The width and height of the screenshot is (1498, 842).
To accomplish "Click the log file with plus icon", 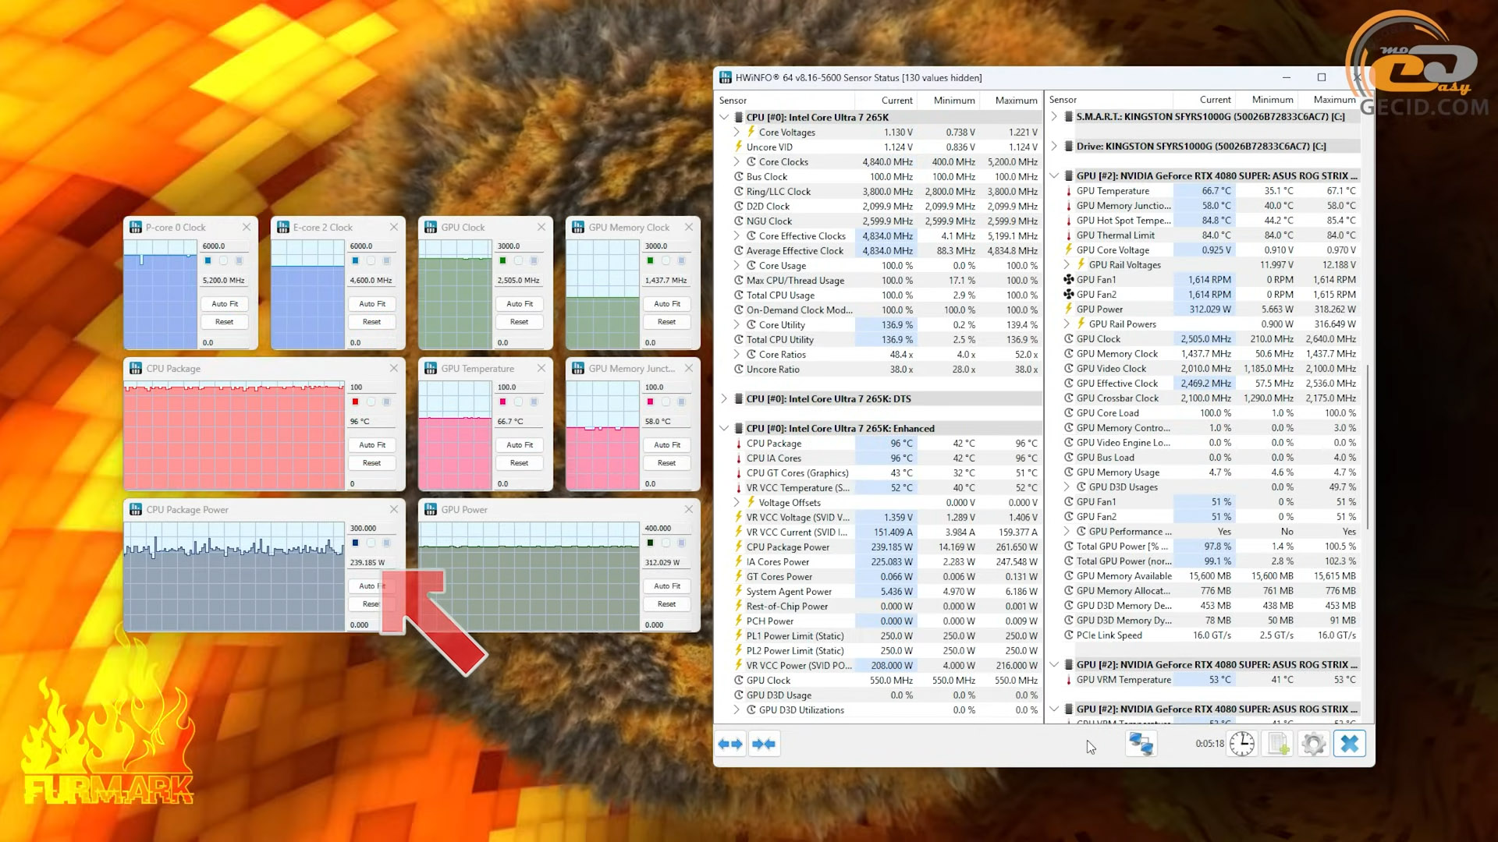I will tap(1279, 744).
